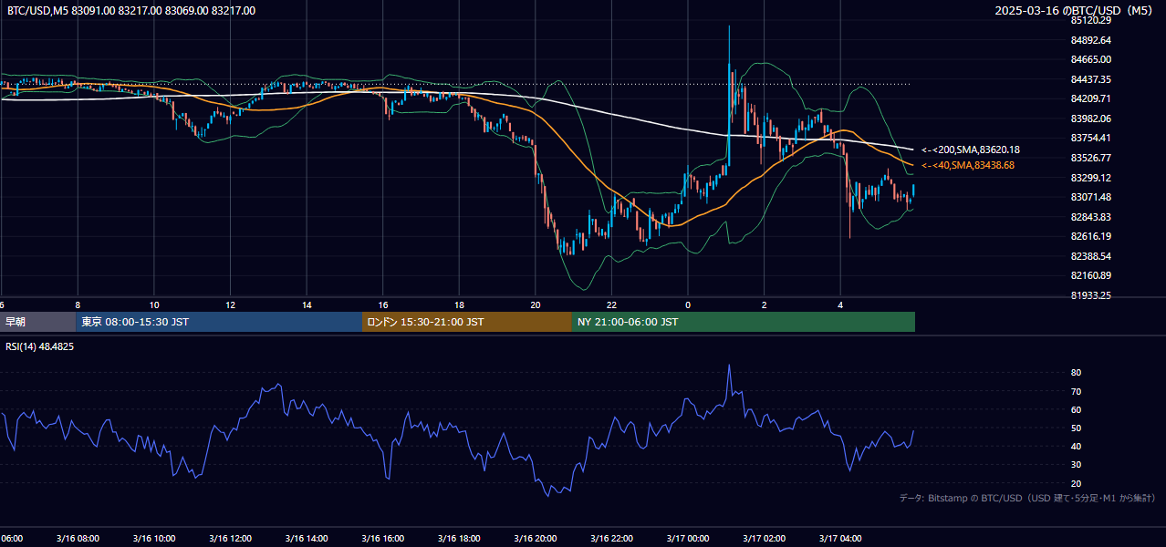Click the 3/16 16:00 date label

click(383, 539)
